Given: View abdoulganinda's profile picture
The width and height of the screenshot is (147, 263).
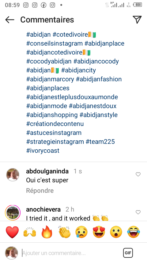Looking at the screenshot, I should click(x=13, y=175).
